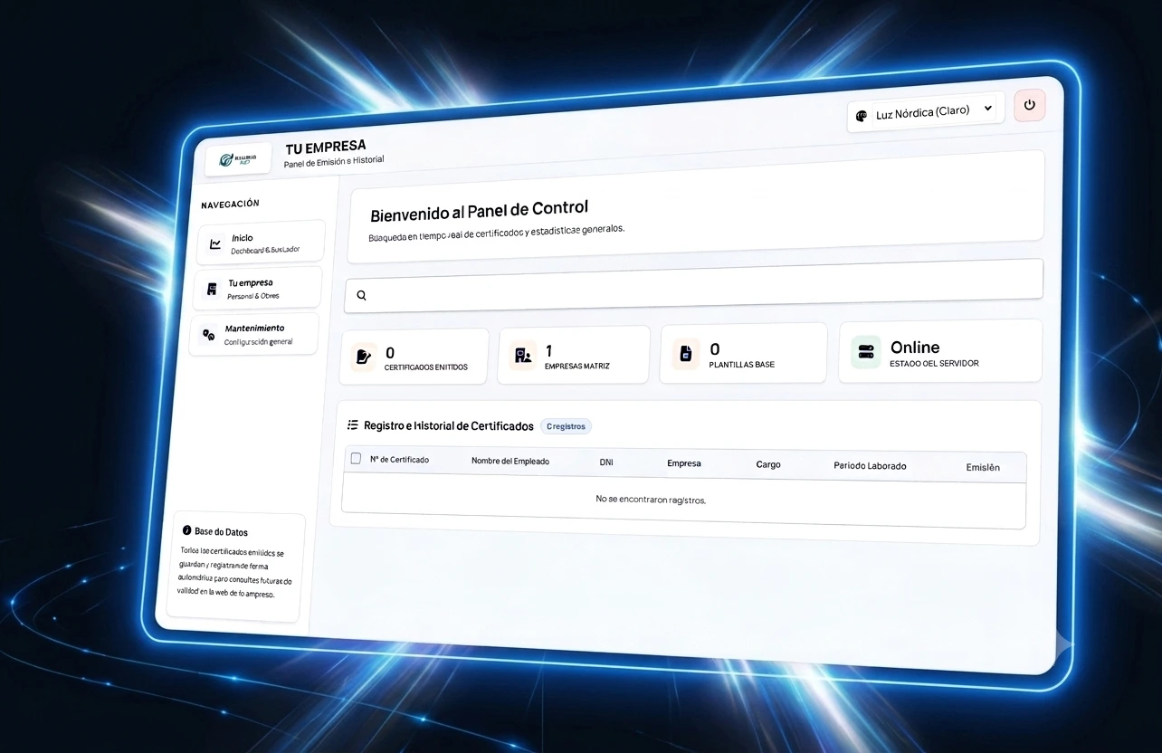1162x753 pixels.
Task: Click the Online server status text
Action: click(x=915, y=348)
